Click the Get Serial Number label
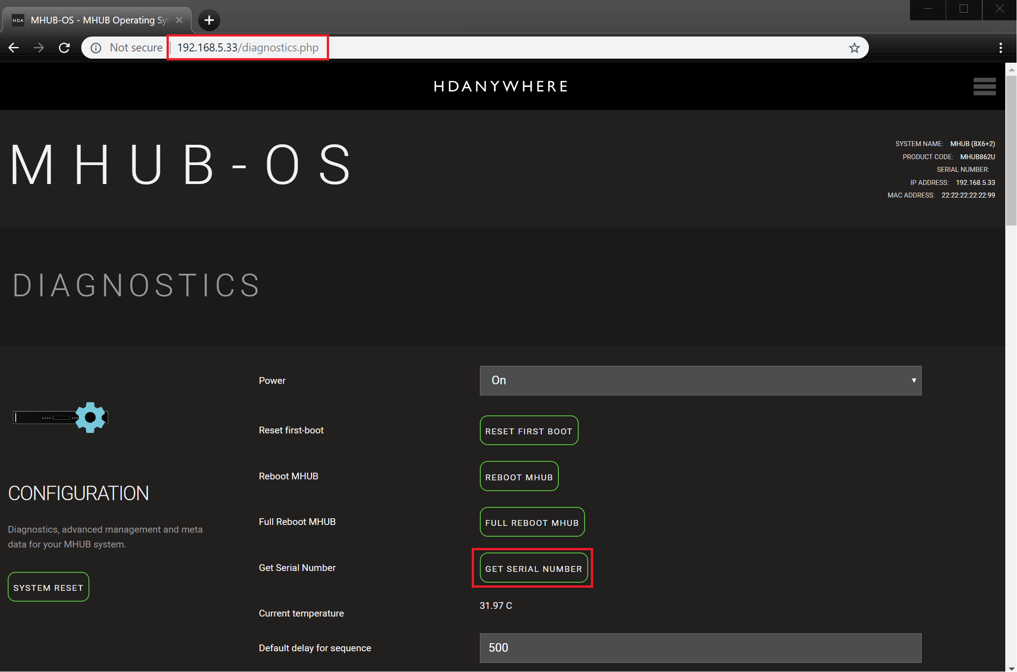 (x=297, y=568)
